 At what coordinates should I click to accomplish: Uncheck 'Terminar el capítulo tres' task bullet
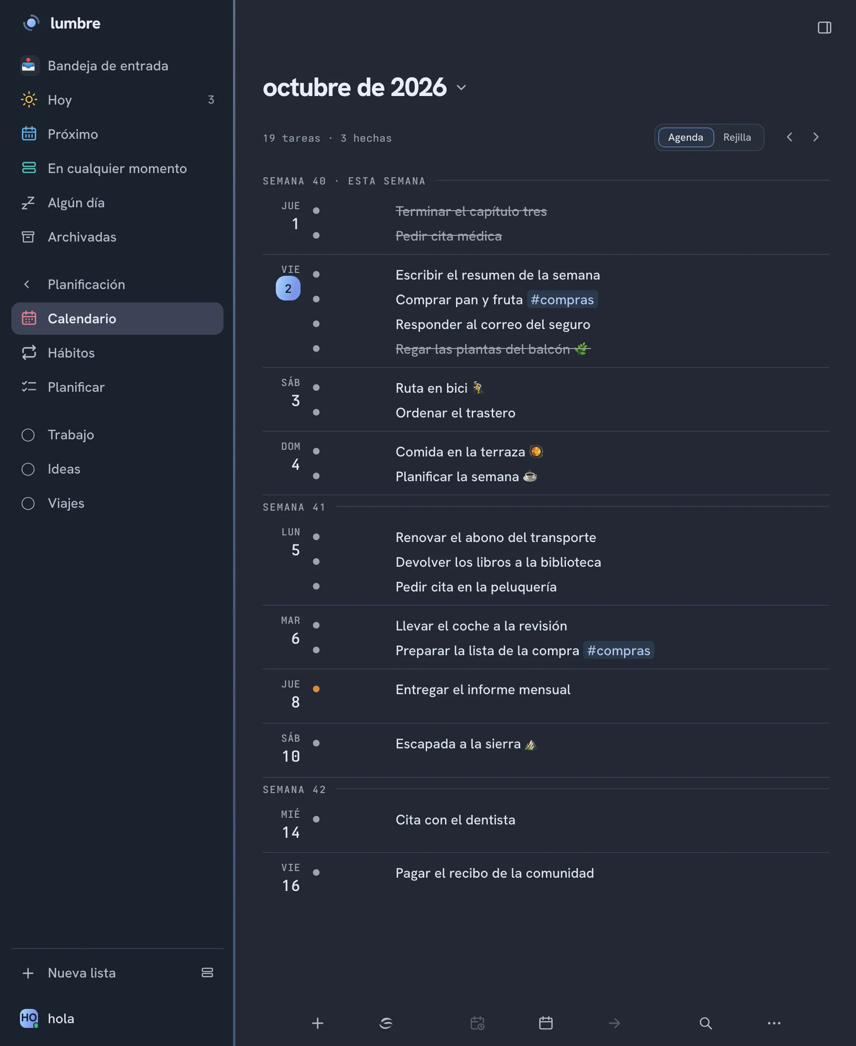316,211
